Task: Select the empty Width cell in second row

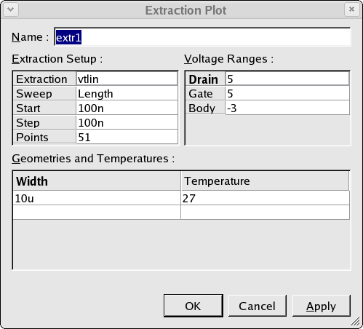Action: [x=97, y=213]
